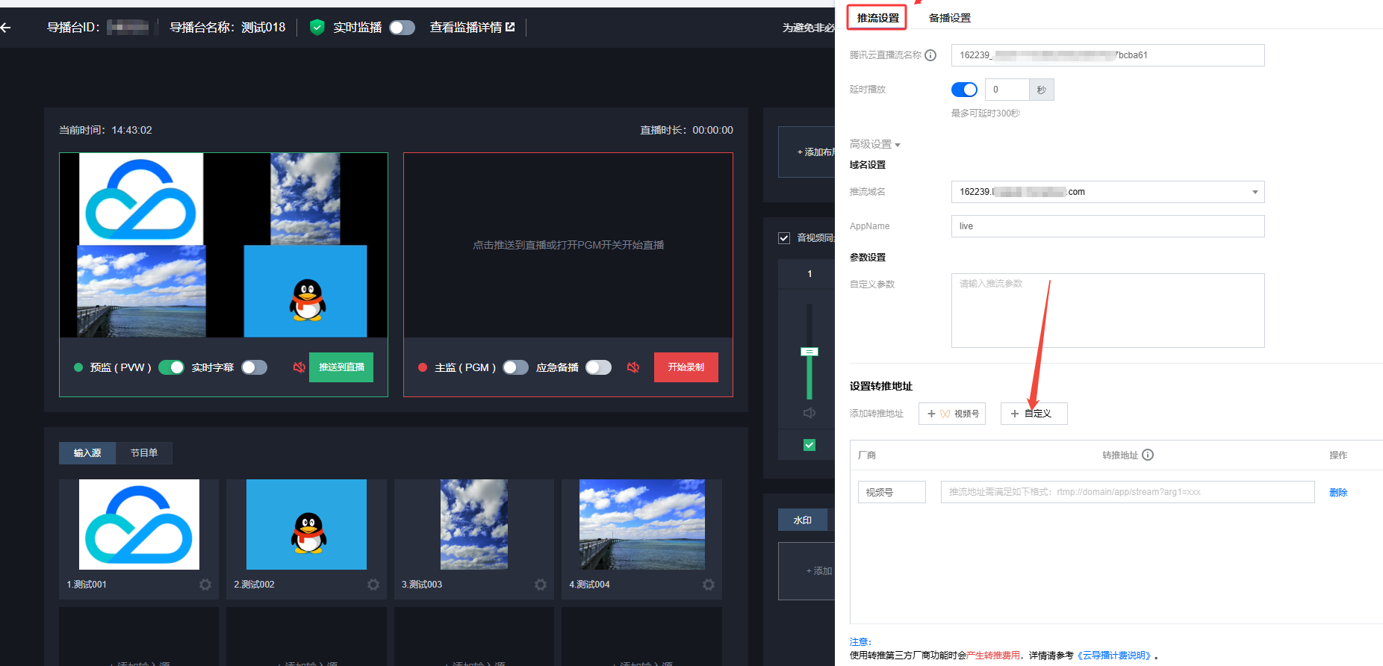This screenshot has height=666, width=1383.
Task: Click the 视频号 vendor field in table
Action: [x=892, y=492]
